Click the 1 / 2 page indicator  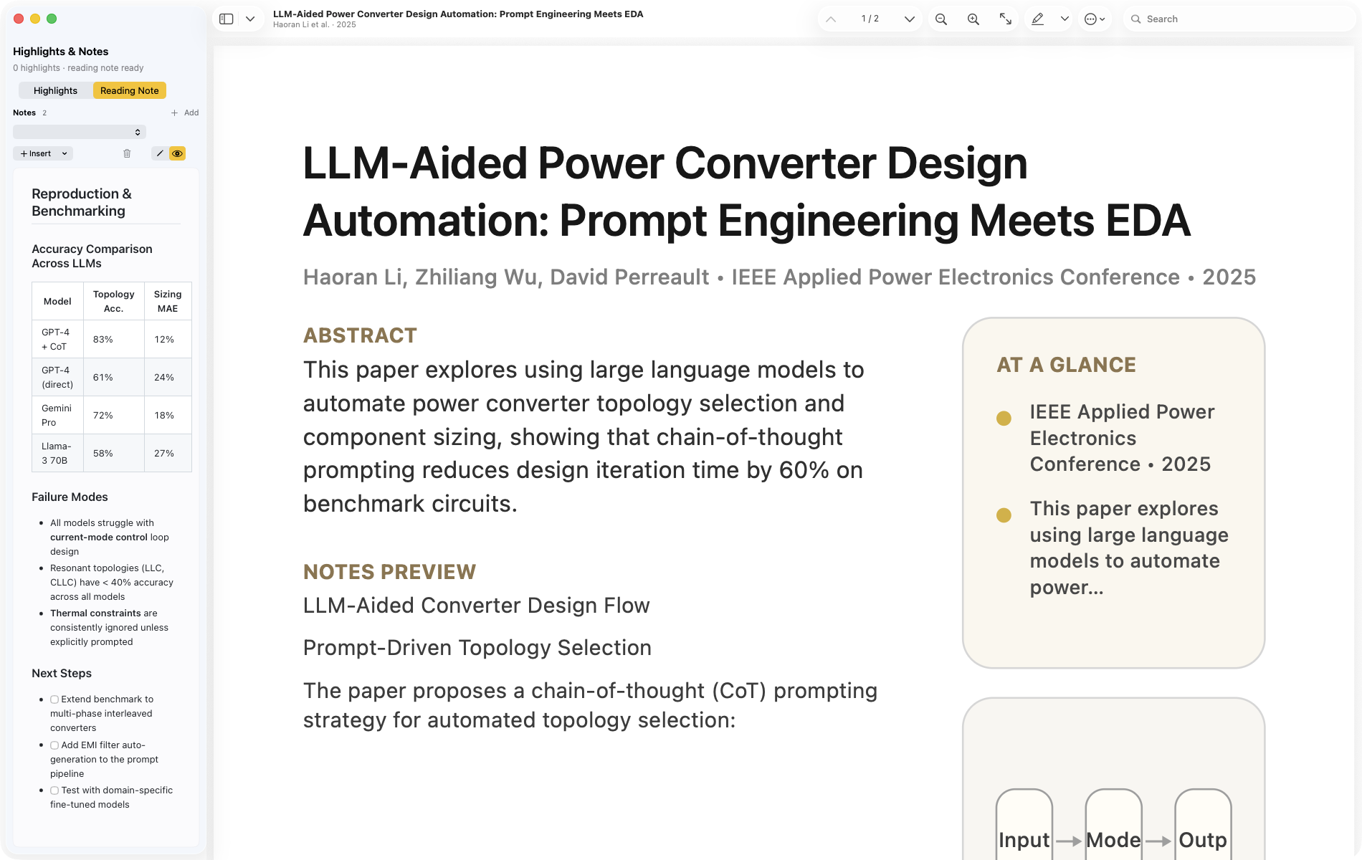click(x=870, y=19)
